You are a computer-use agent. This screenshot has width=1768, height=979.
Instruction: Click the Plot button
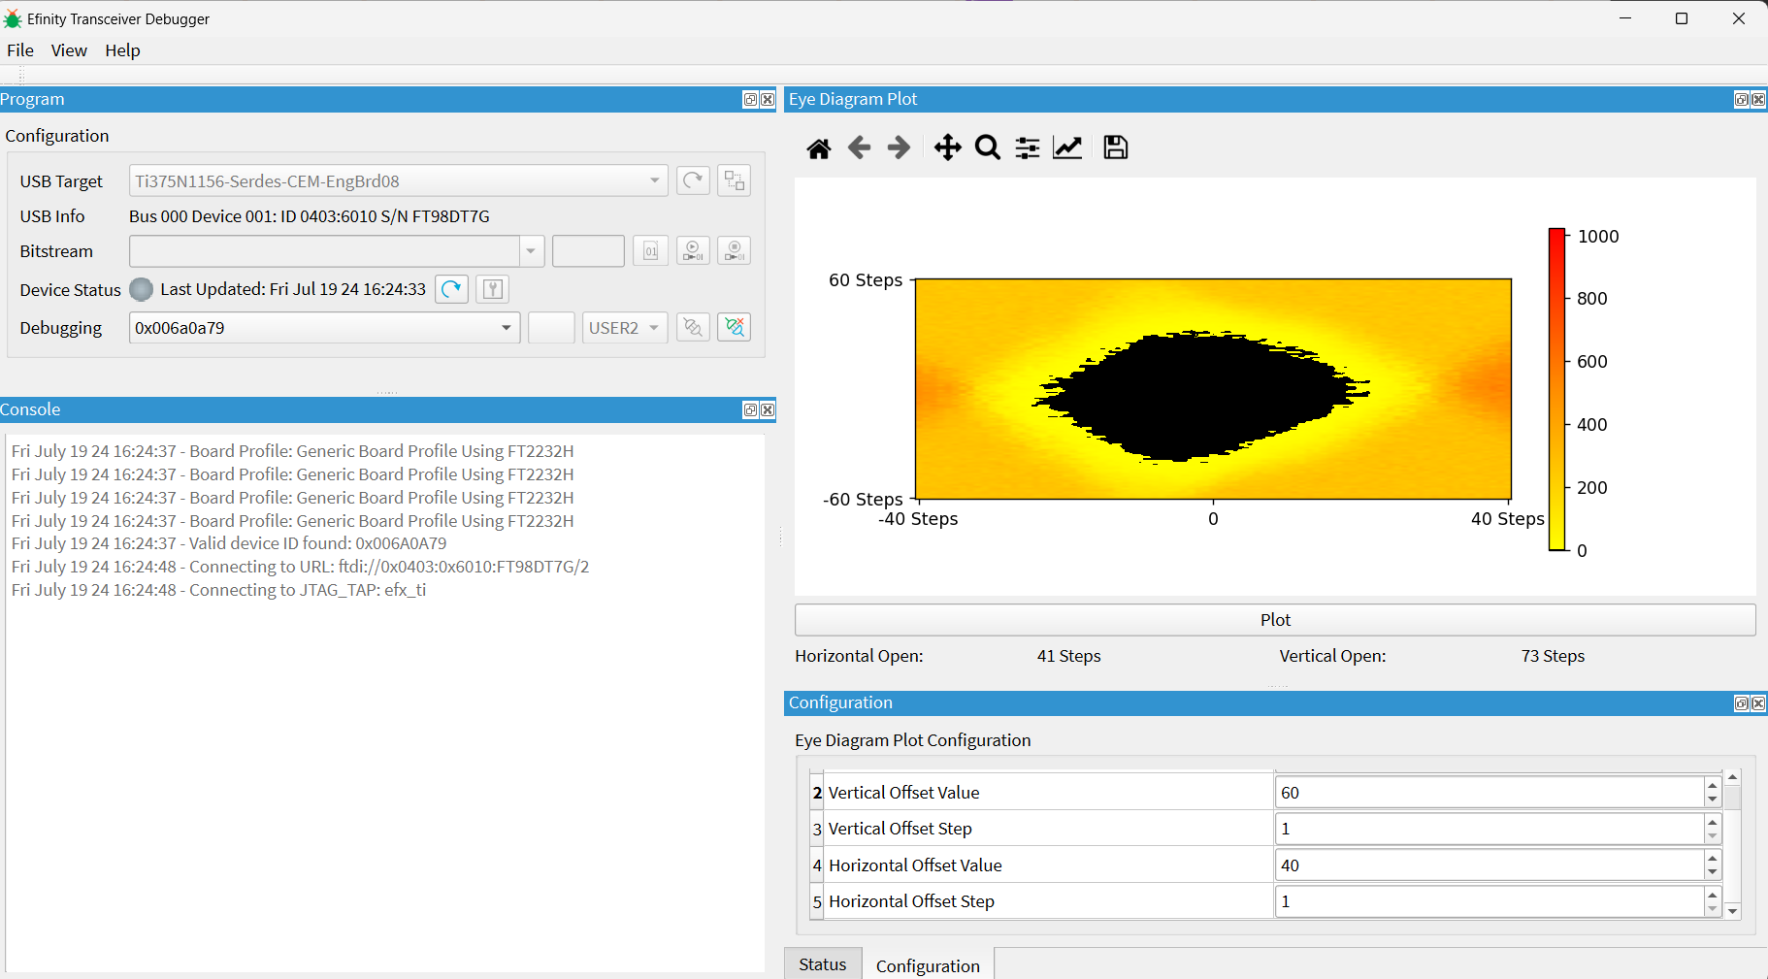click(x=1275, y=620)
